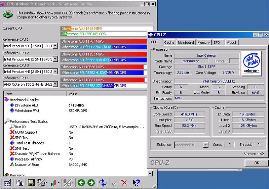
Task: Open the Reference CPU 3 dropdown
Action: [x=55, y=72]
